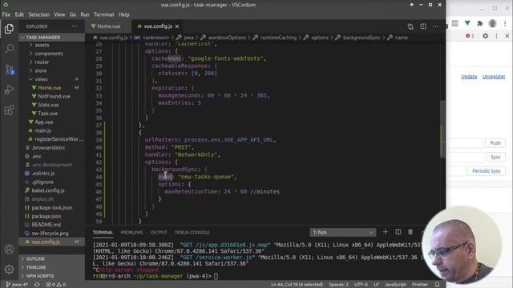Click Prettier status bar entry
Screen dimensions: 513x288
(420, 285)
